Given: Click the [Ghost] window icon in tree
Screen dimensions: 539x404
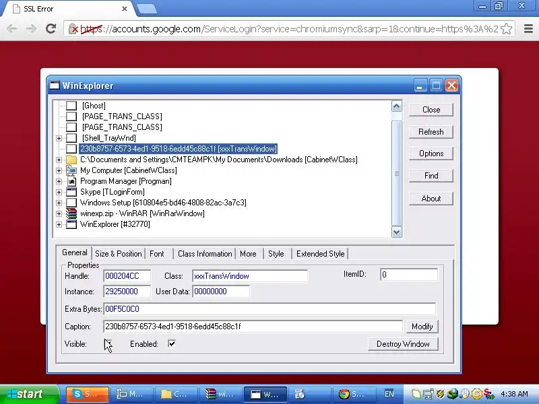Looking at the screenshot, I should coord(71,106).
